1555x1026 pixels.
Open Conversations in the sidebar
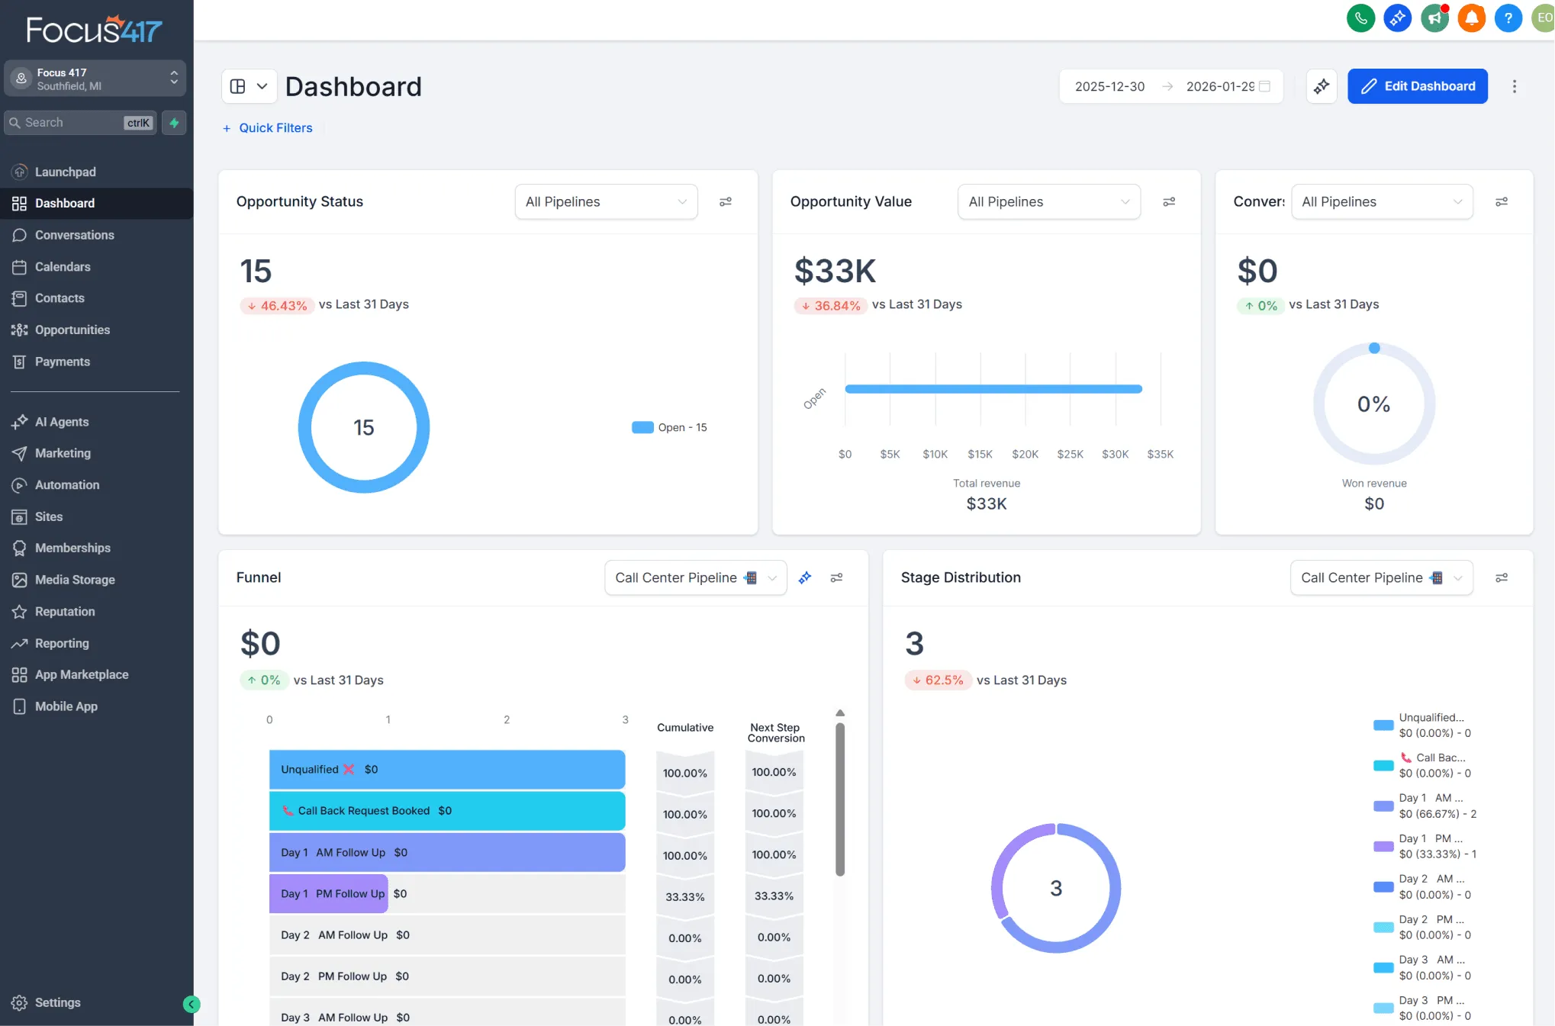[x=75, y=235]
